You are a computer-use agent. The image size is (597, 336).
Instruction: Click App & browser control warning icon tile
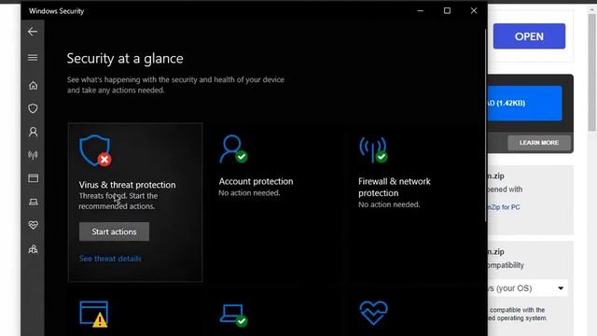coord(94,315)
